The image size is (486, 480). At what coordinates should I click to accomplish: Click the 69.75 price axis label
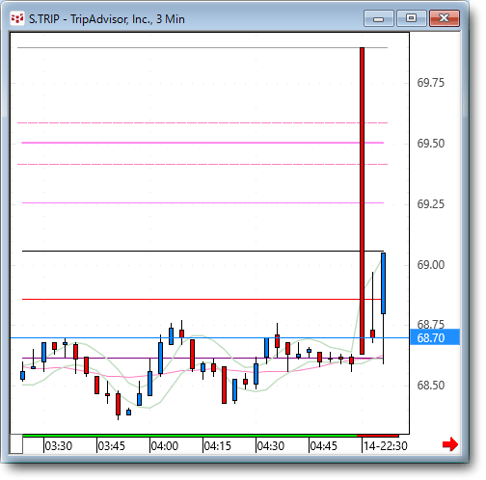[431, 83]
